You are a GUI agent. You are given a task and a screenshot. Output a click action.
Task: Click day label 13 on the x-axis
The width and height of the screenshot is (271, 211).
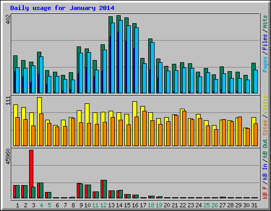point(111,205)
